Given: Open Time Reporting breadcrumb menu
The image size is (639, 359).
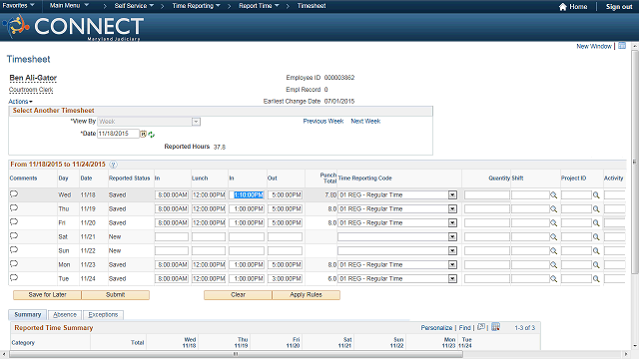Looking at the screenshot, I should point(196,6).
